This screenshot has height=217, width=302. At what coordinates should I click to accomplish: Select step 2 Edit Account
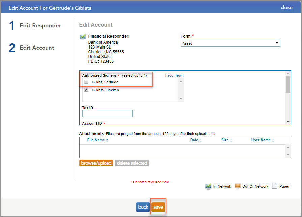pos(37,48)
